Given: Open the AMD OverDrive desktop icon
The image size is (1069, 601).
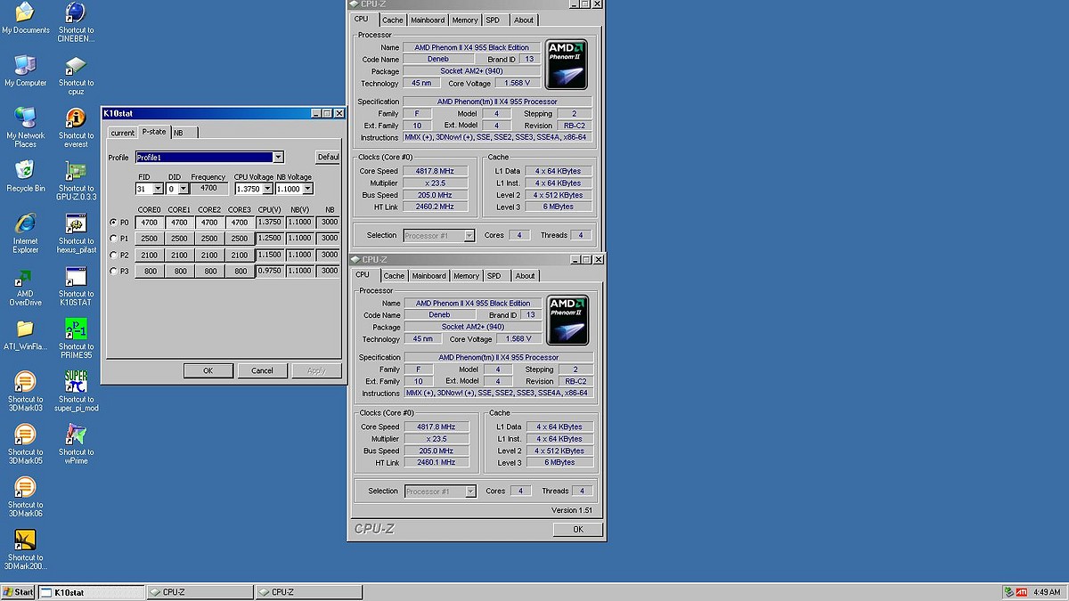Looking at the screenshot, I should click(25, 277).
